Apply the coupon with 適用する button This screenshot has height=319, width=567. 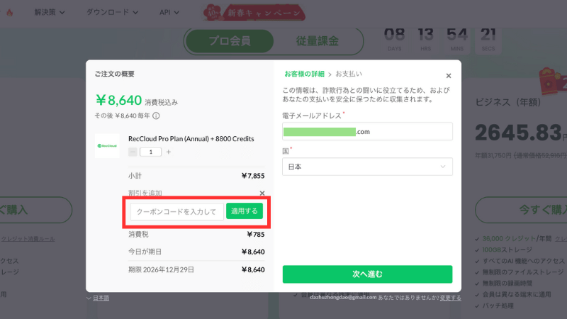pyautogui.click(x=245, y=211)
